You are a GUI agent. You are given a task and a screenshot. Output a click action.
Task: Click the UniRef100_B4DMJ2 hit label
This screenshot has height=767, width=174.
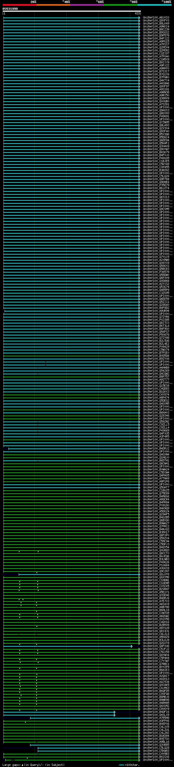156,448
